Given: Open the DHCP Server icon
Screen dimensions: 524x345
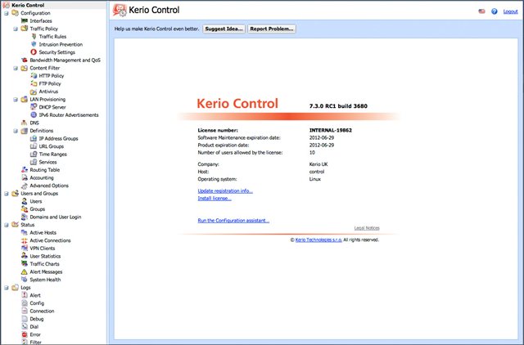Looking at the screenshot, I should click(x=34, y=107).
